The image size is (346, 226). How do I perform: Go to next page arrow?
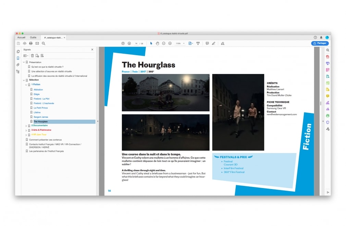point(129,43)
